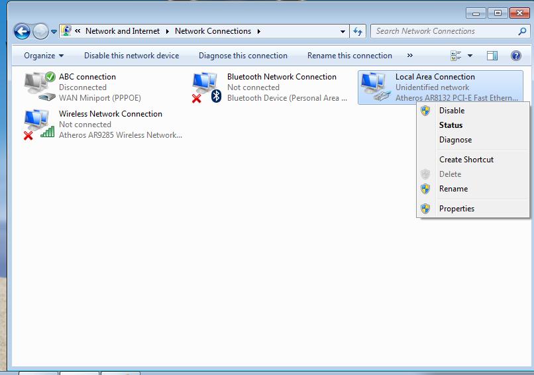
Task: Click Unidentified network status text
Action: click(432, 87)
